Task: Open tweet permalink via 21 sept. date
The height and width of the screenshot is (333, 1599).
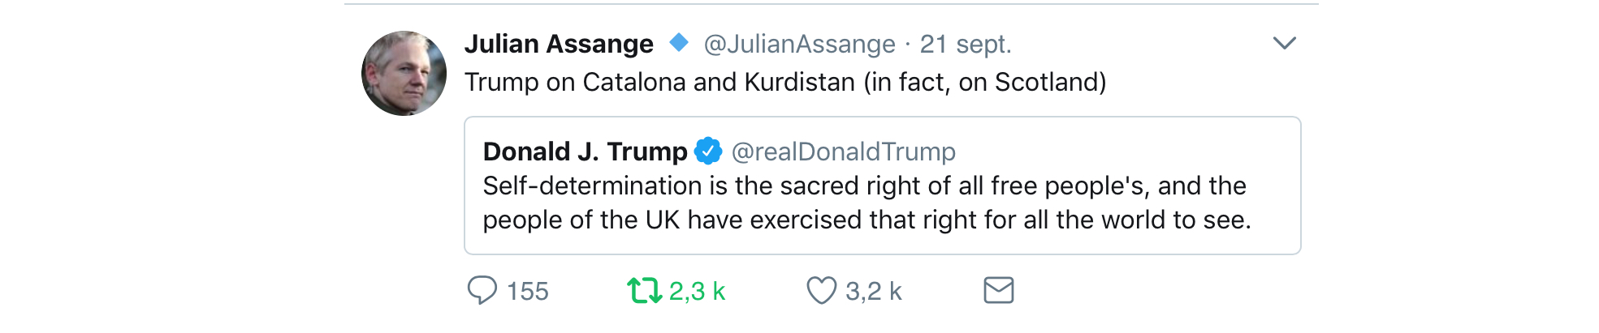Action: click(x=966, y=44)
